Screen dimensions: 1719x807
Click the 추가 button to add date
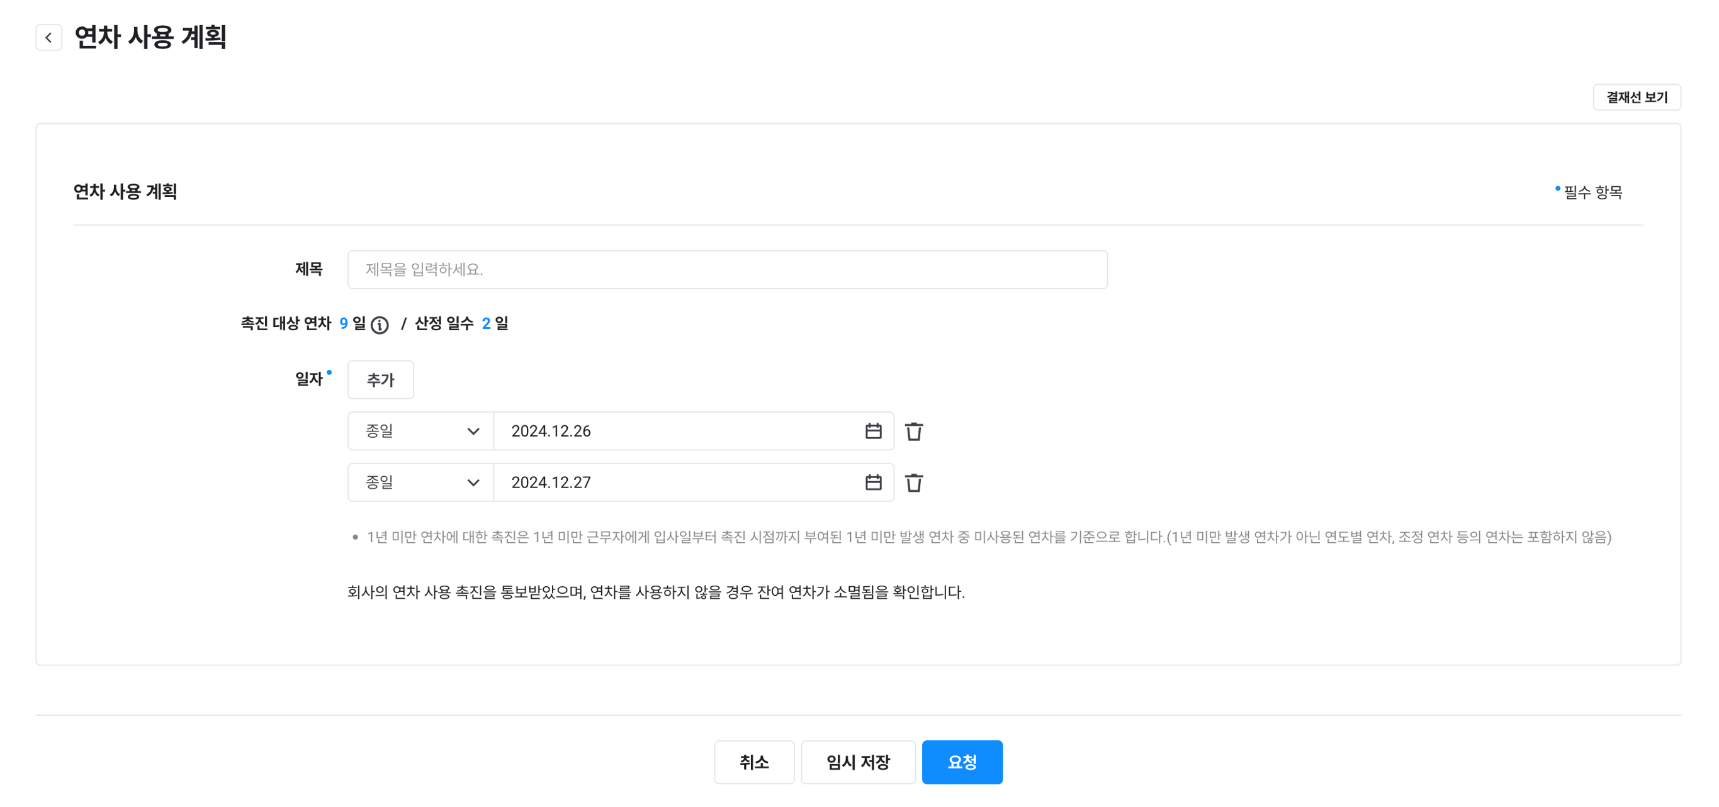click(380, 379)
